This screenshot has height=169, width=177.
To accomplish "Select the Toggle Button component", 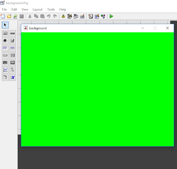I will click(5, 63).
